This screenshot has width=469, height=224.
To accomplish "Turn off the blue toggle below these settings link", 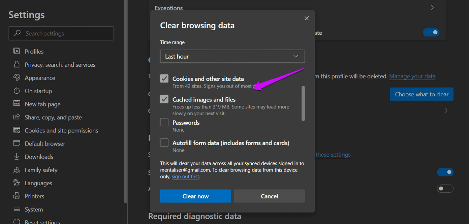I will (445, 172).
